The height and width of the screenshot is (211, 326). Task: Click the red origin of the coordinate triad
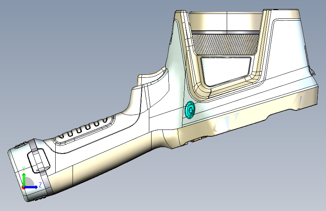tap(23, 187)
